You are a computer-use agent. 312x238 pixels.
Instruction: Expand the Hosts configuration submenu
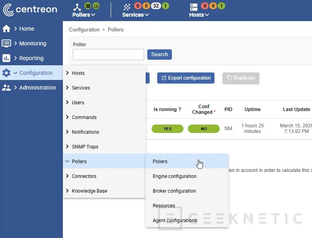(104, 73)
